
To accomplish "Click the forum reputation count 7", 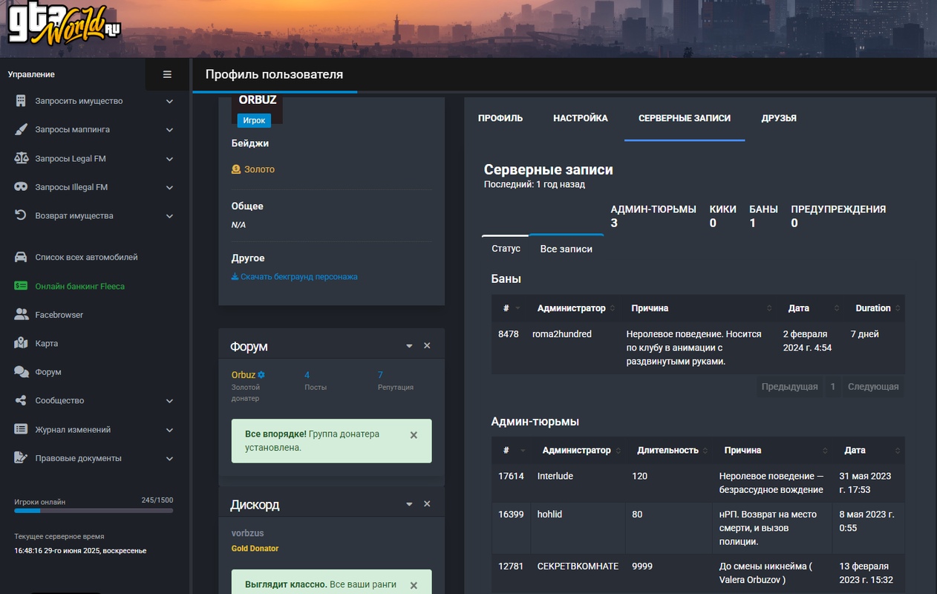I will (380, 375).
